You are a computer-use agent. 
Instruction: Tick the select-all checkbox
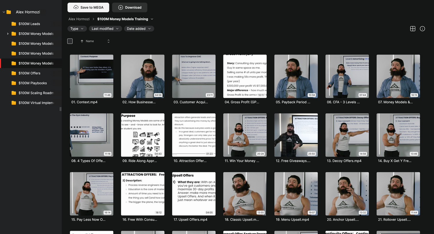point(70,41)
